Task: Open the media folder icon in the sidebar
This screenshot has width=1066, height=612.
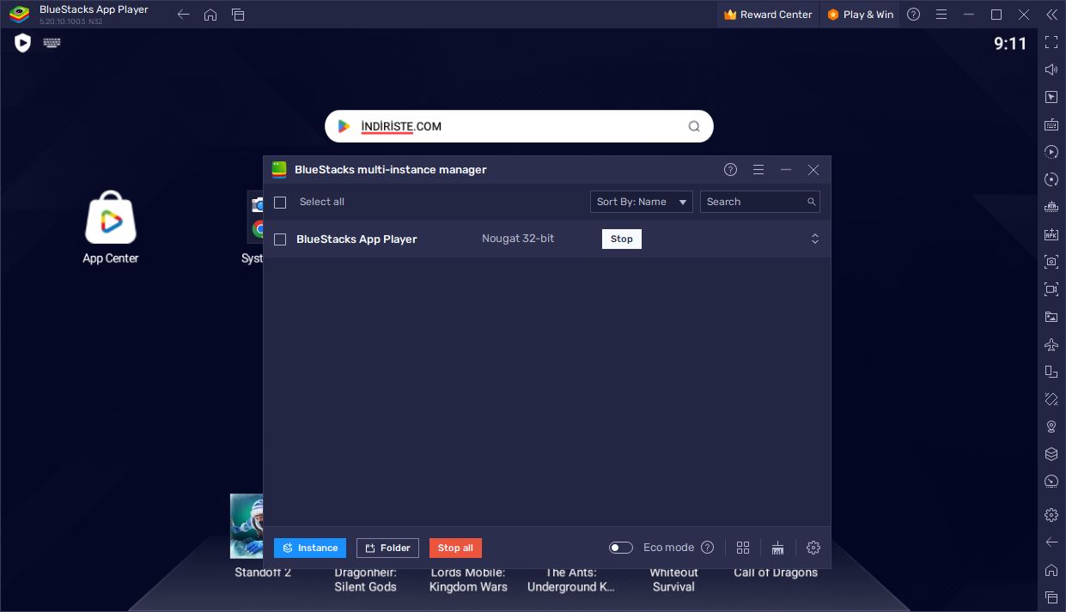Action: click(x=1051, y=317)
